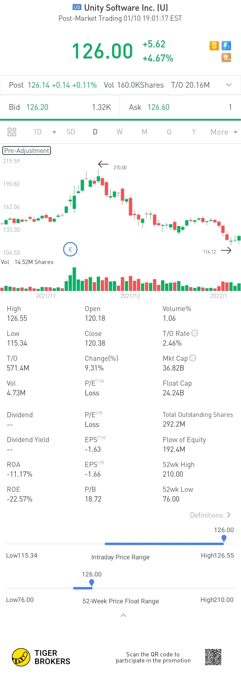Tap the info icon beside T/O Rate
This screenshot has width=241, height=691.
coord(195,333)
